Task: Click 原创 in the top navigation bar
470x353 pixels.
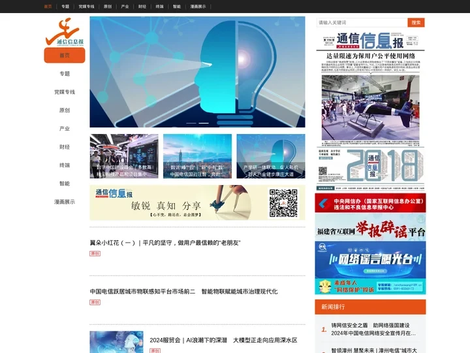Action: click(108, 7)
